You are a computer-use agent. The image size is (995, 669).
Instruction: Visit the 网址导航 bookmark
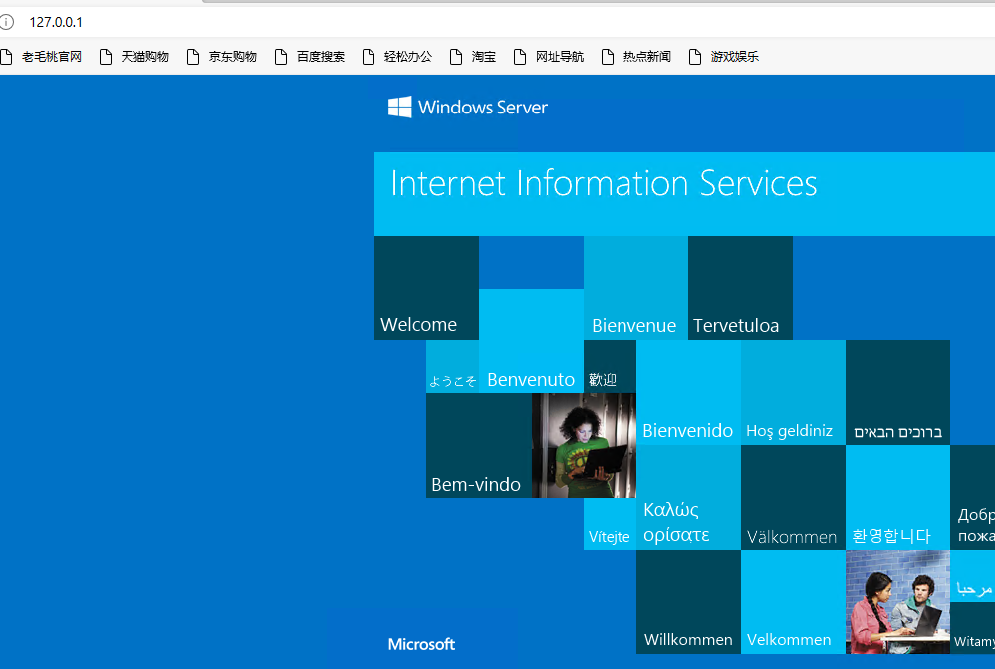tap(548, 57)
